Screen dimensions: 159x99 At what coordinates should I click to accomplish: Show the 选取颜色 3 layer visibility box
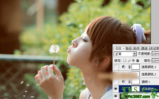pos(116,67)
